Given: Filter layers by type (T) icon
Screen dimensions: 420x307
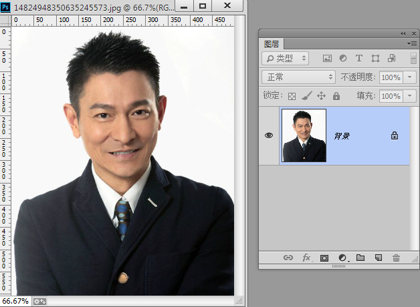Looking at the screenshot, I should coord(359,58).
